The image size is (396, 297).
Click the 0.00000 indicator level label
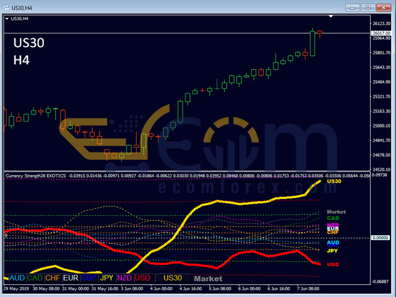381,238
